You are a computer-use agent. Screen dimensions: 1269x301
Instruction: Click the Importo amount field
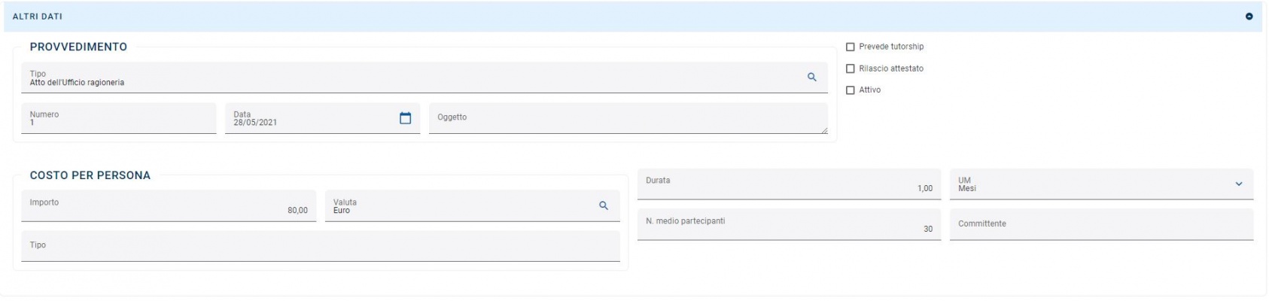169,206
